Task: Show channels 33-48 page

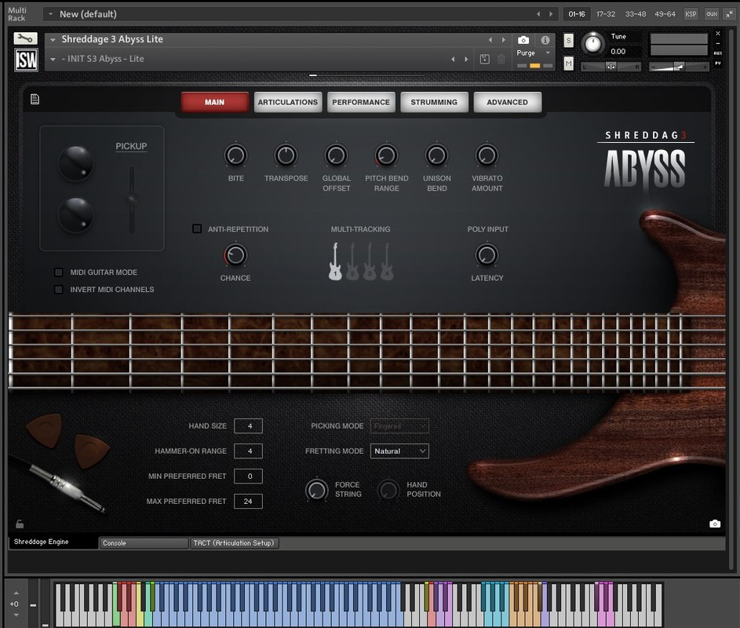Action: 635,14
